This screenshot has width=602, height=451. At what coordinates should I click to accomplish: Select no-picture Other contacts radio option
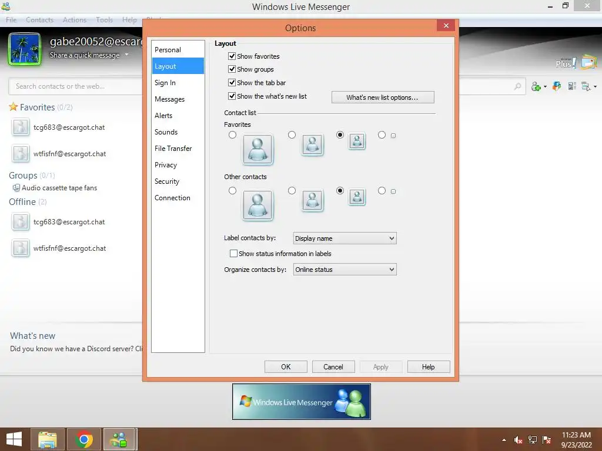(x=382, y=191)
